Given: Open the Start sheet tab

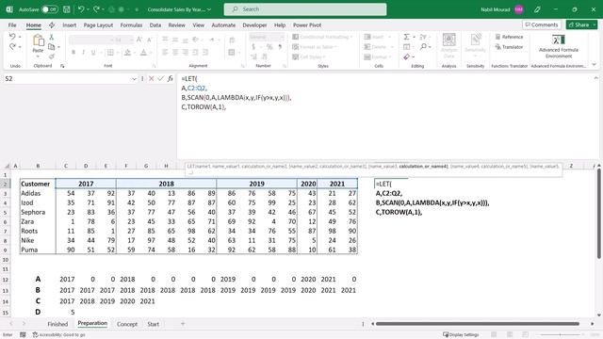Looking at the screenshot, I should click(153, 324).
